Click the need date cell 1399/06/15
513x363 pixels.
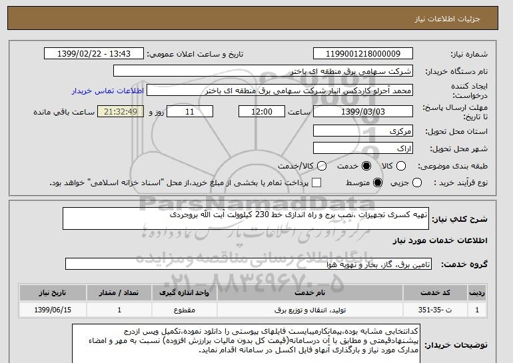coord(53,310)
